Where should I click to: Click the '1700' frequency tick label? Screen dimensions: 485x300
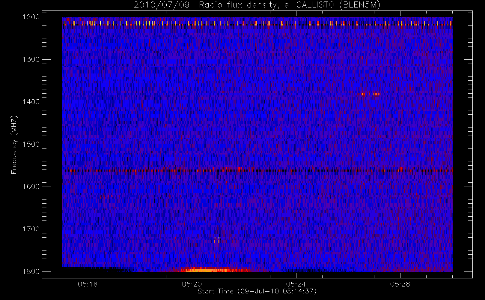(31, 229)
